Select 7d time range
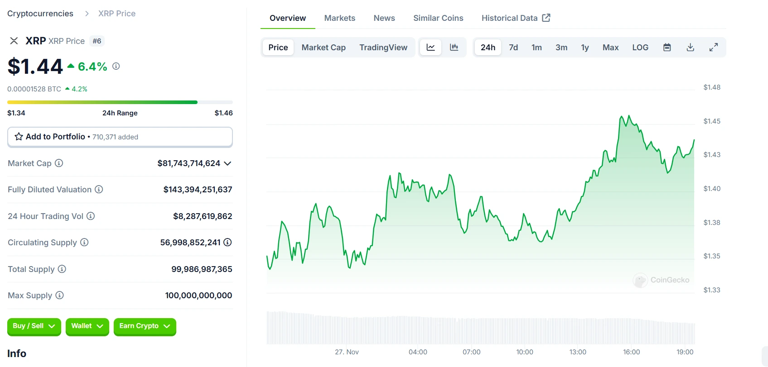 [513, 47]
